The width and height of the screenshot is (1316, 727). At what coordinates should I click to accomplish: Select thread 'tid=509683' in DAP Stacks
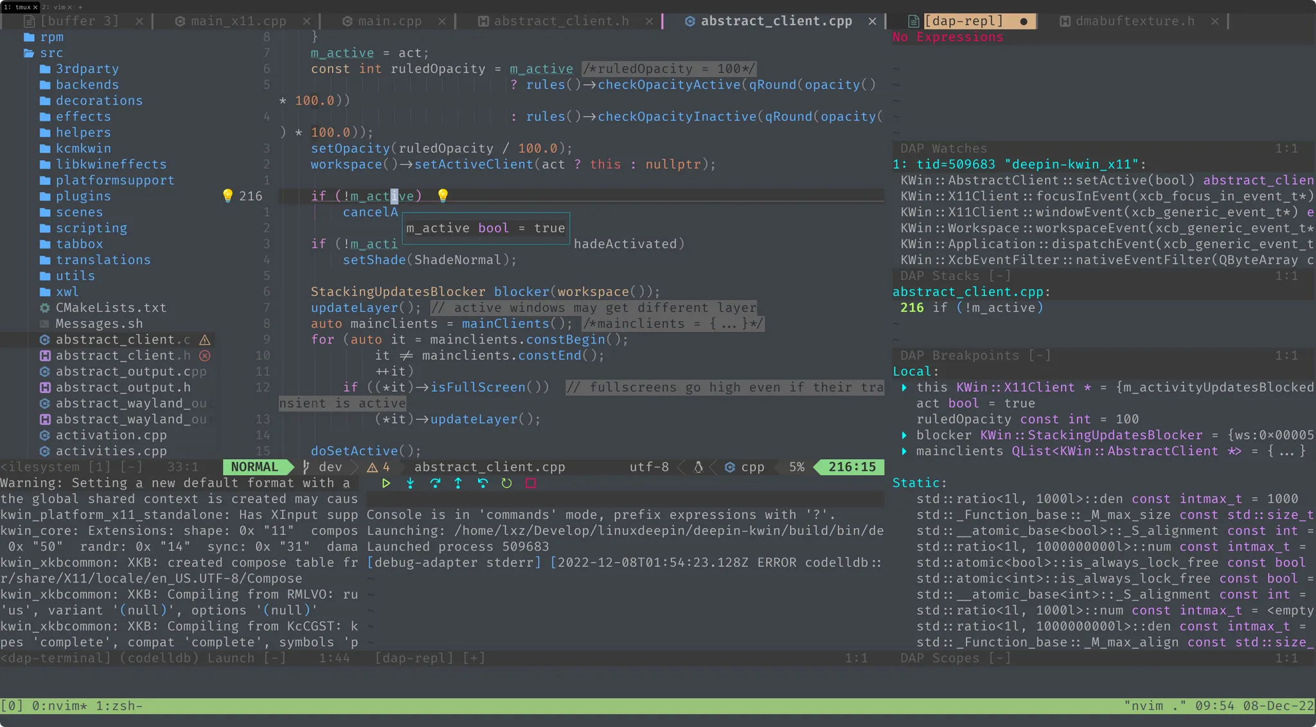pyautogui.click(x=1019, y=164)
